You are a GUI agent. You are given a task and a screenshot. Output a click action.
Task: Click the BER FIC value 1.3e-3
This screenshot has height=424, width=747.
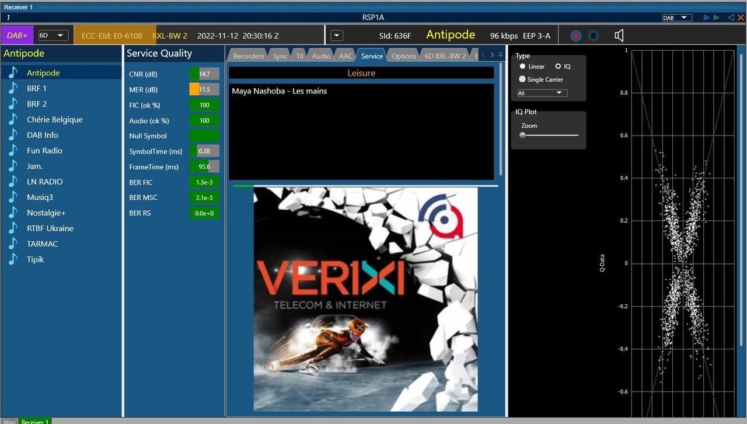point(204,182)
